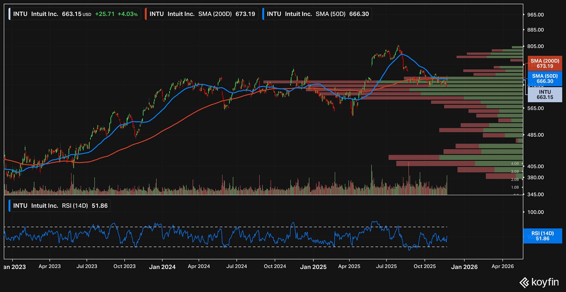Click the 380.00 price axis label
This screenshot has height=292, width=566.
[535, 177]
